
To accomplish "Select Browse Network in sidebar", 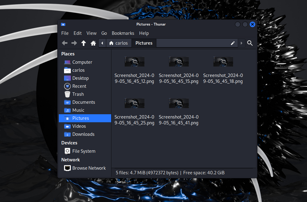I will tap(89, 168).
